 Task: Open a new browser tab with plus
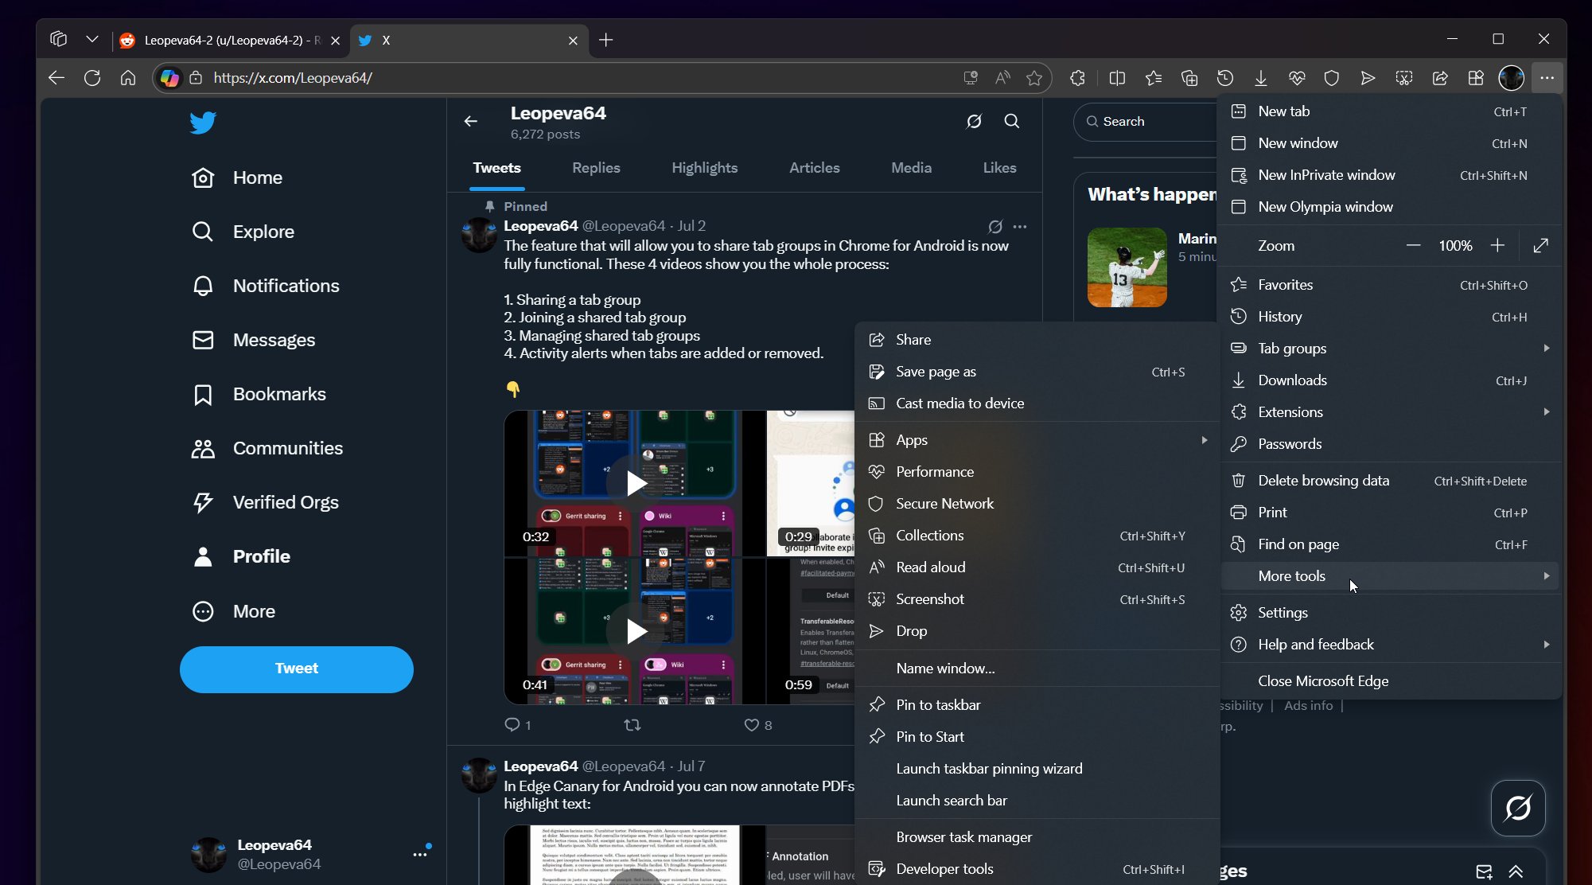tap(605, 40)
